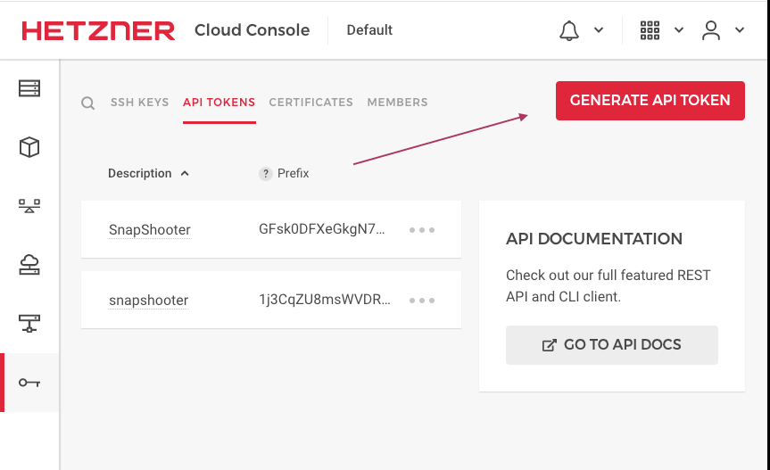Image resolution: width=770 pixels, height=470 pixels.
Task: Click the Go To API Docs button
Action: click(x=612, y=345)
